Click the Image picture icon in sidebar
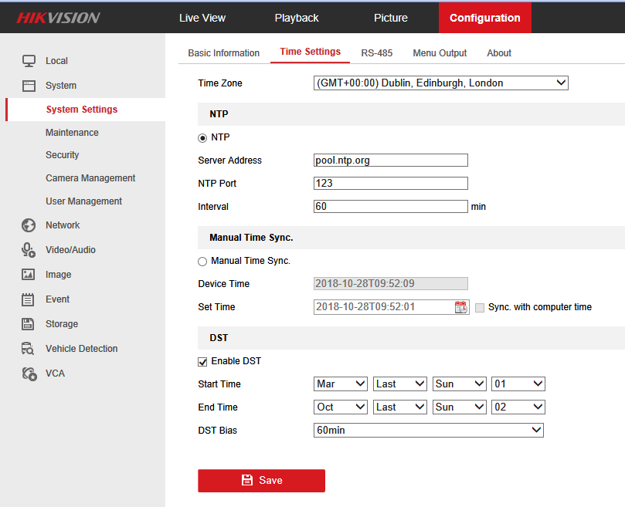 29,275
